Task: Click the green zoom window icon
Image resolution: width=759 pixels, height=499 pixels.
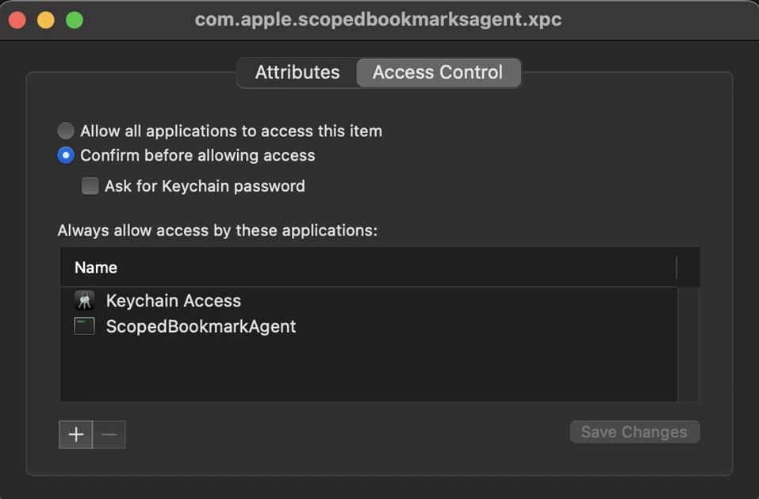Action: (74, 20)
